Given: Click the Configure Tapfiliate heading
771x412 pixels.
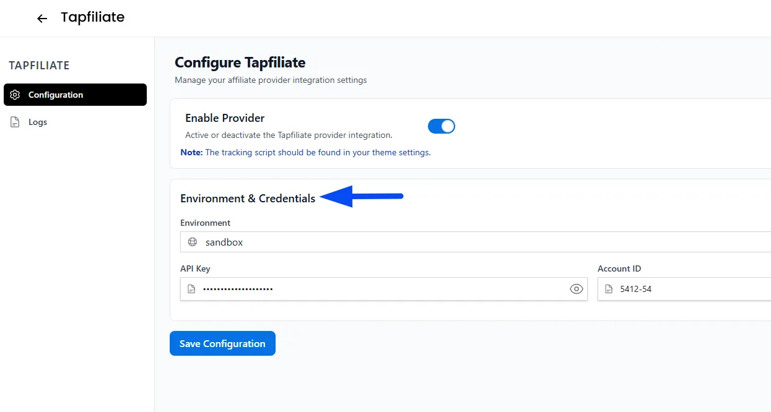Looking at the screenshot, I should pyautogui.click(x=240, y=62).
